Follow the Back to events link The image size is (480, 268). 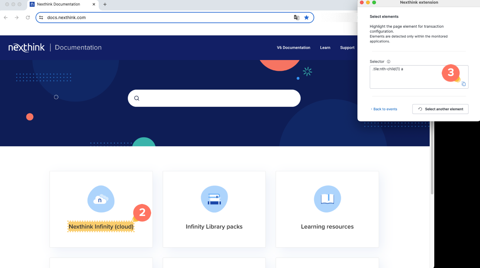tap(384, 109)
